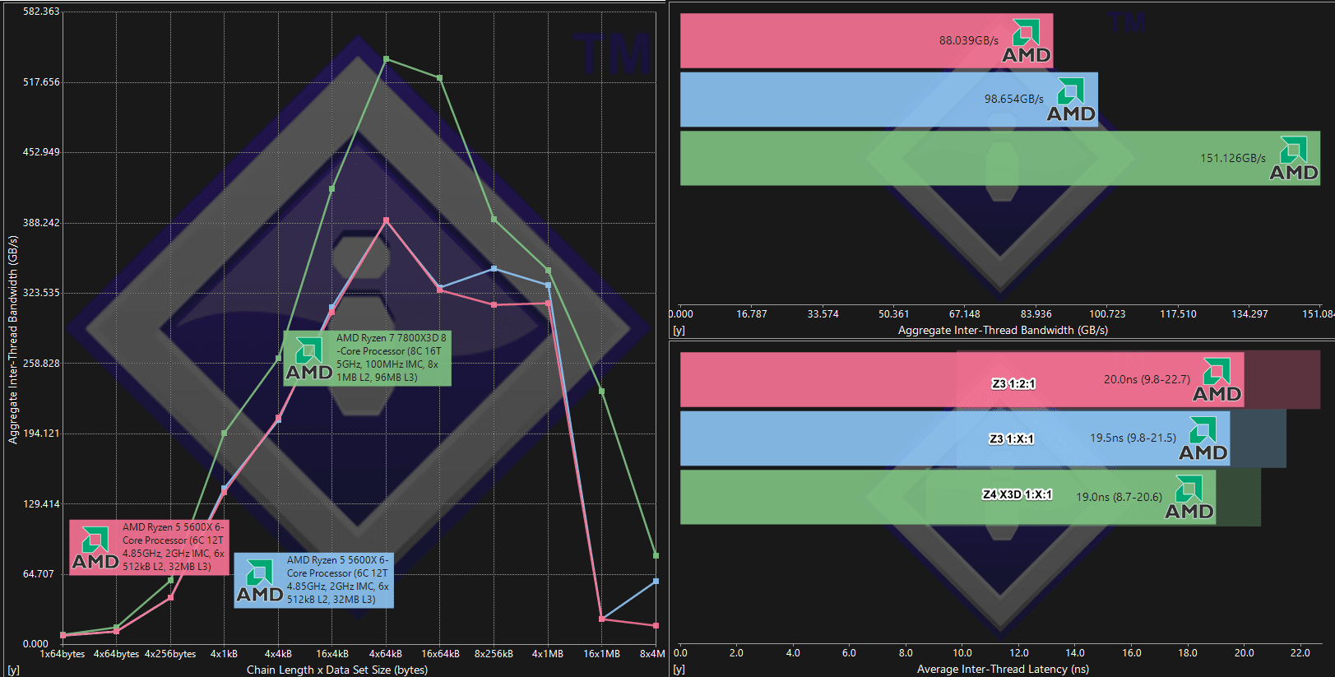Click the 151.126GB/s value text

click(x=1232, y=158)
